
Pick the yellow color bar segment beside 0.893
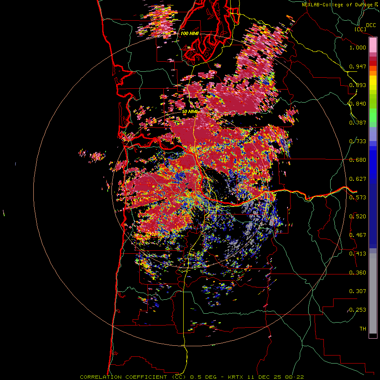click(373, 84)
